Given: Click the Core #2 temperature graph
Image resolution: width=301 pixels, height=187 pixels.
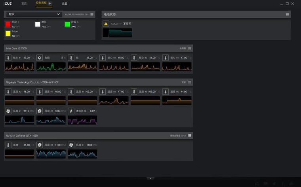Looking at the screenshot, I should click(x=114, y=66).
